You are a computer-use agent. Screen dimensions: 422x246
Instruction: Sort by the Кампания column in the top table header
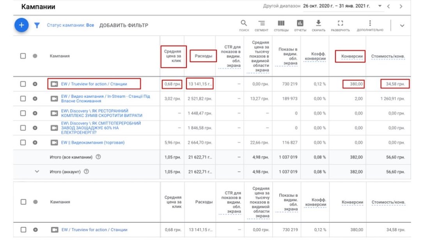tap(60, 56)
